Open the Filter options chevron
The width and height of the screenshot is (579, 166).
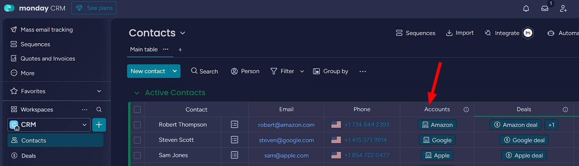tap(302, 71)
